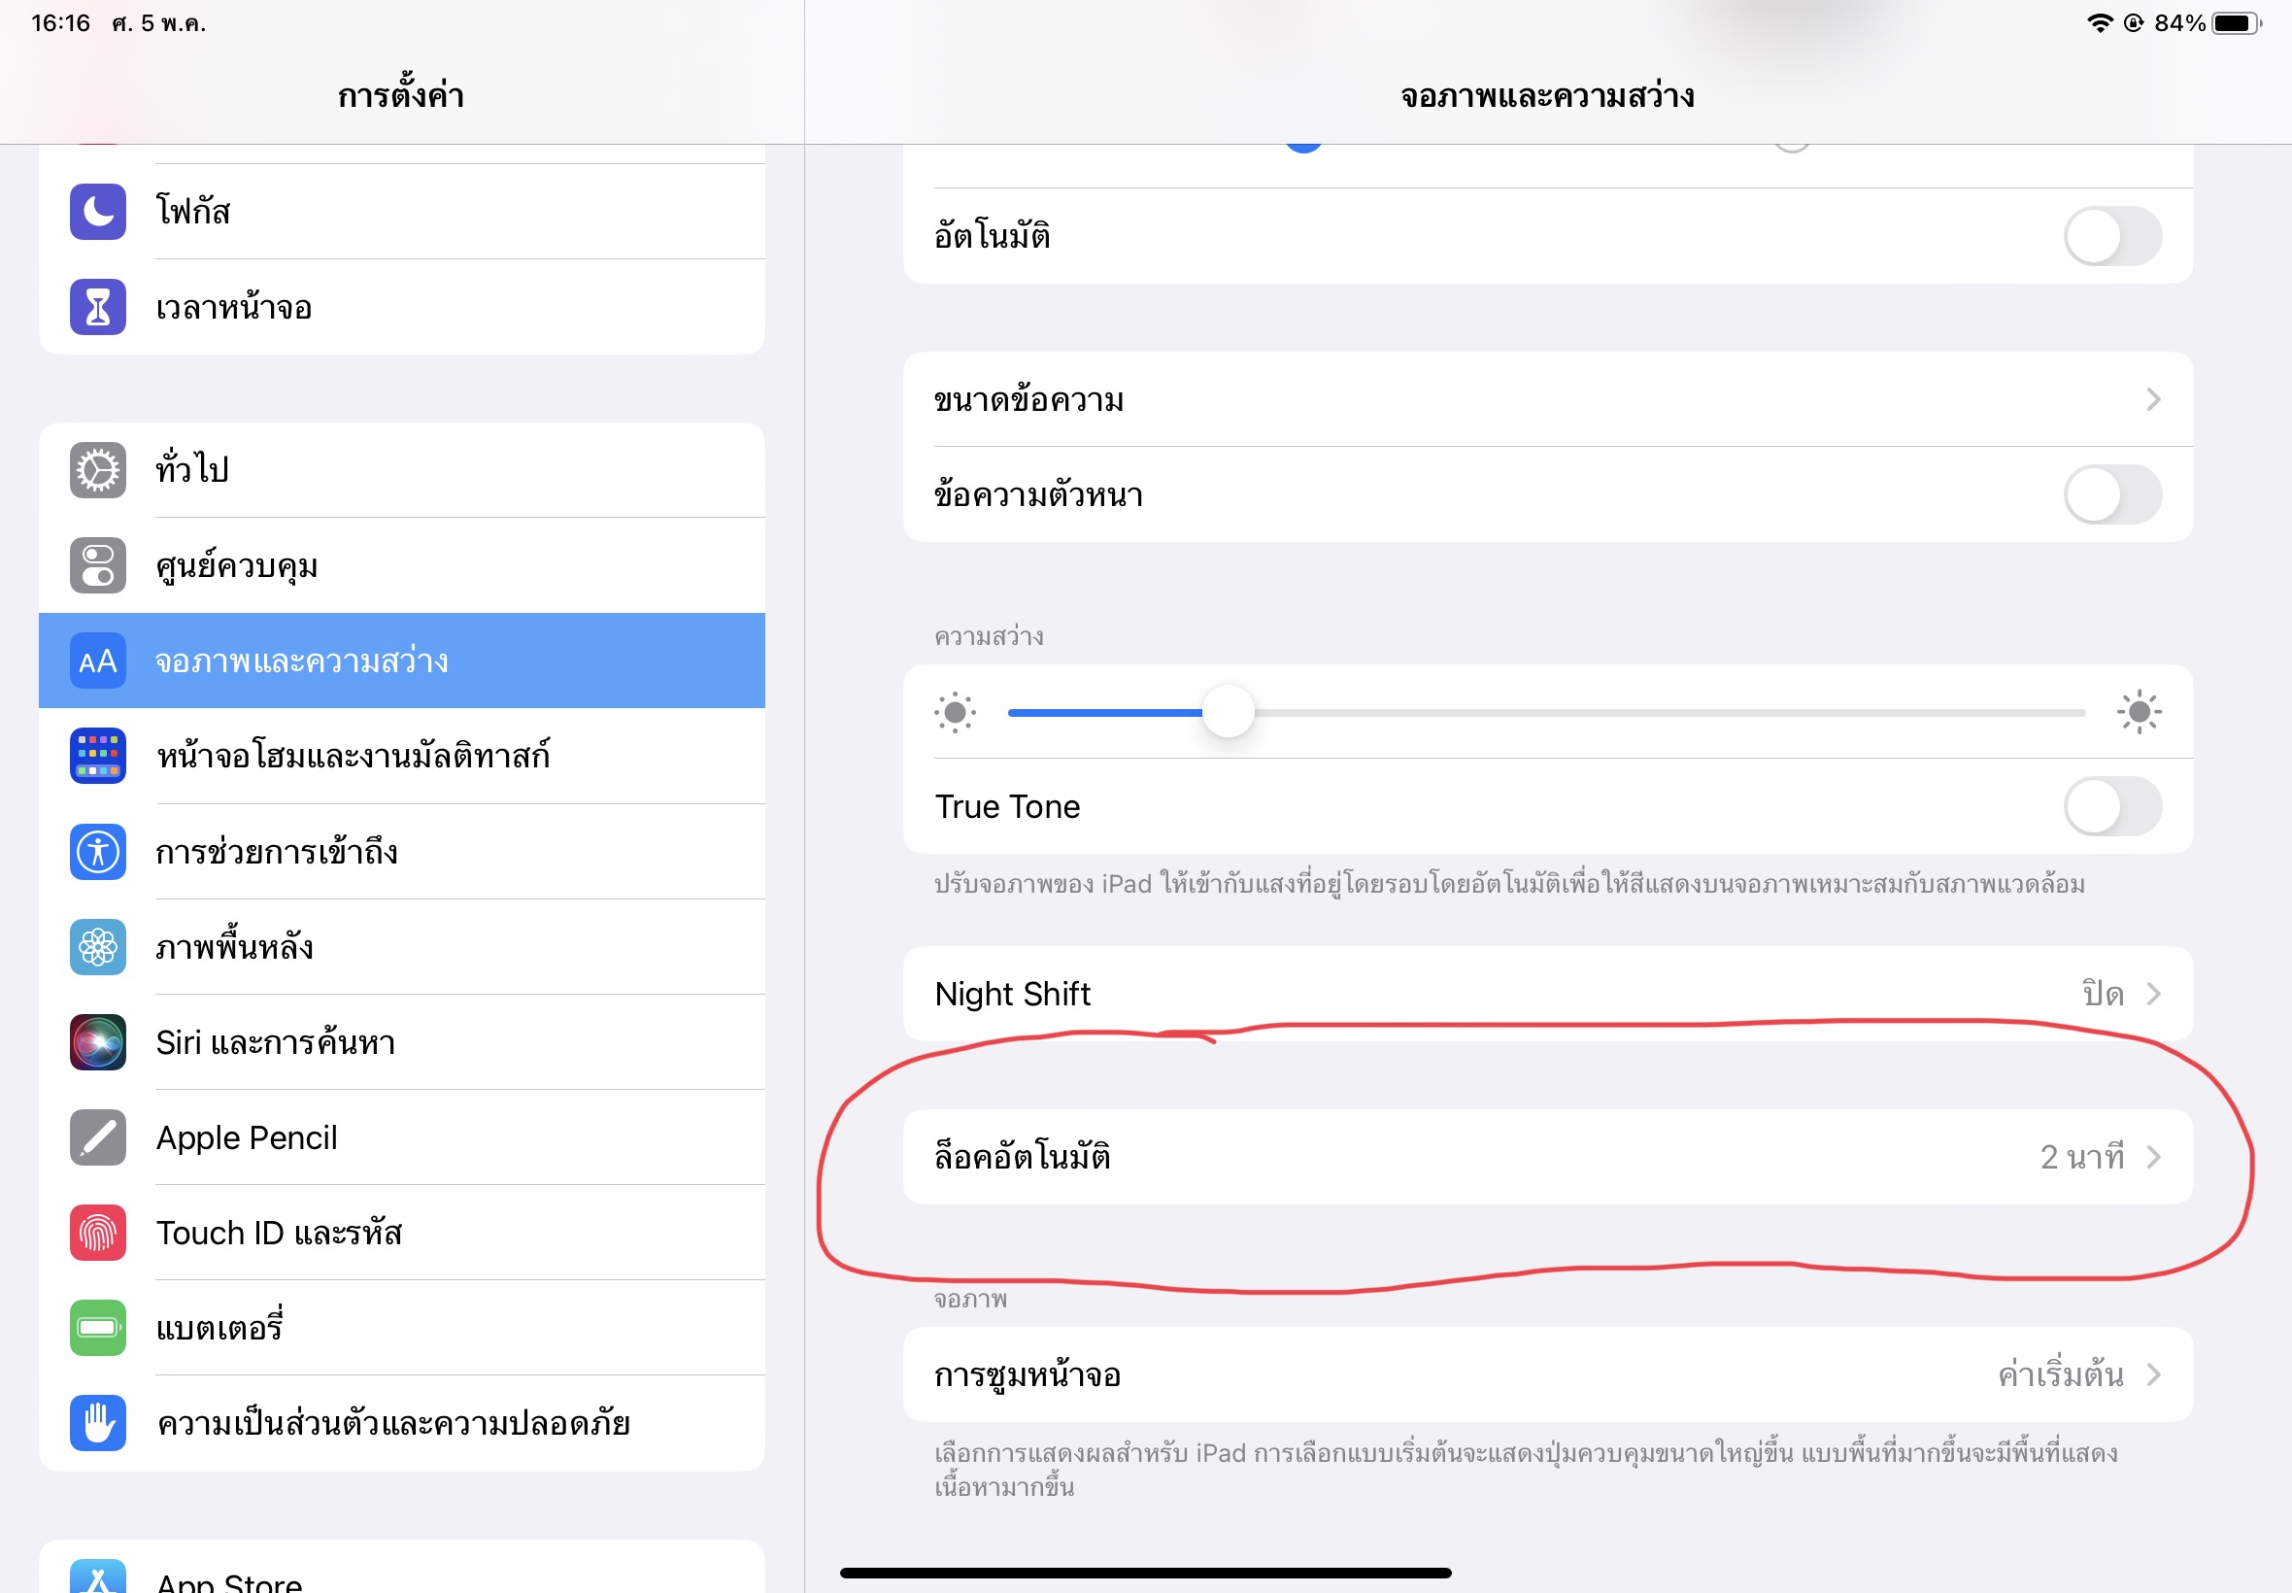Select Apple Pencil in sidebar
2292x1593 pixels.
pos(402,1137)
